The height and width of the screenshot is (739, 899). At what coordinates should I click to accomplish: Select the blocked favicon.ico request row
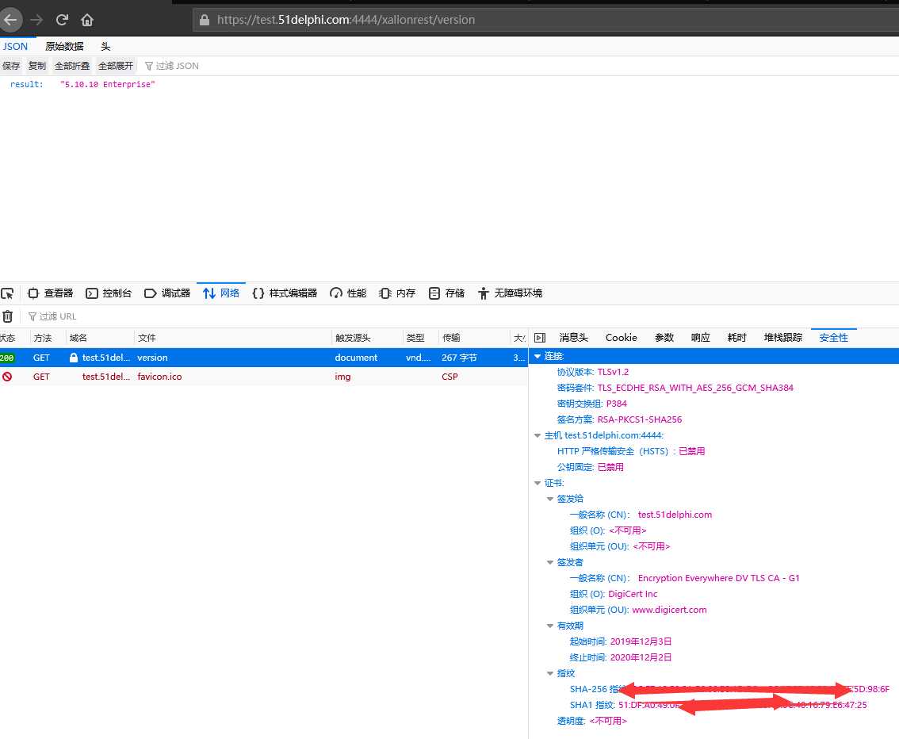click(264, 377)
